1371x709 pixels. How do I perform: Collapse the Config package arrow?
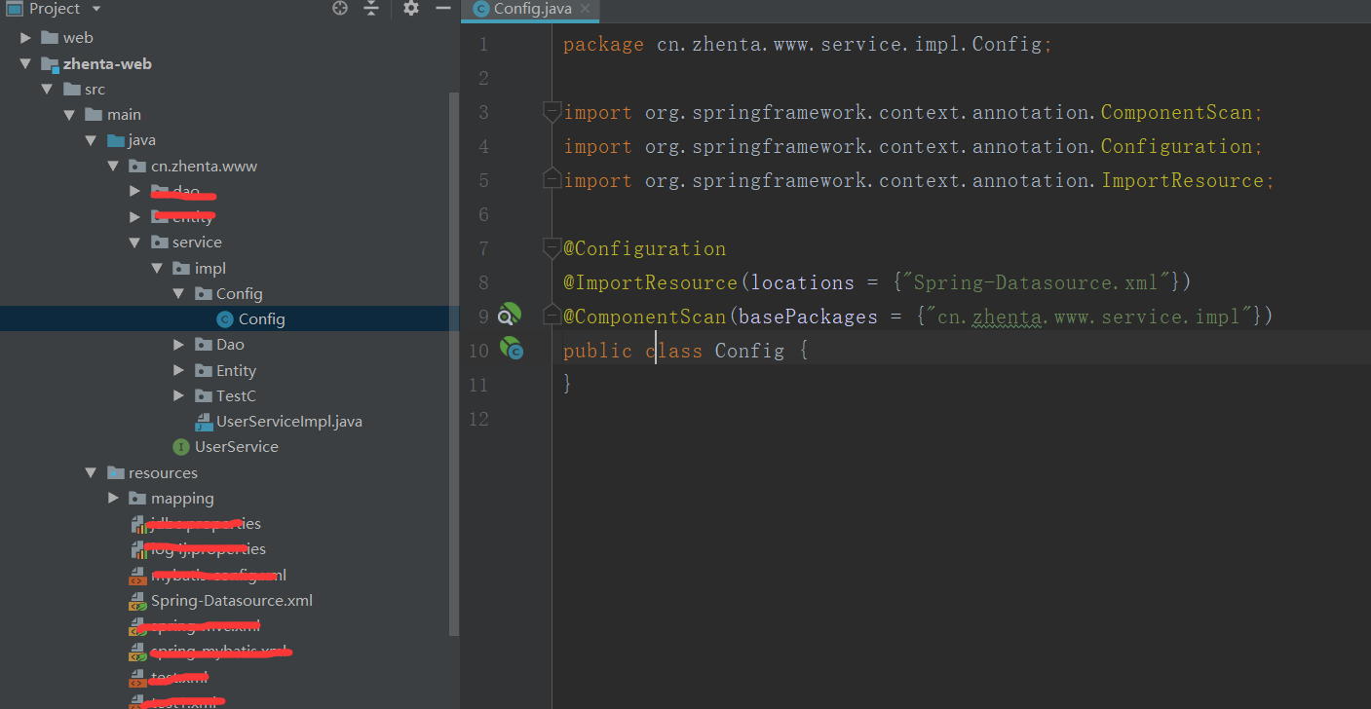click(x=179, y=294)
